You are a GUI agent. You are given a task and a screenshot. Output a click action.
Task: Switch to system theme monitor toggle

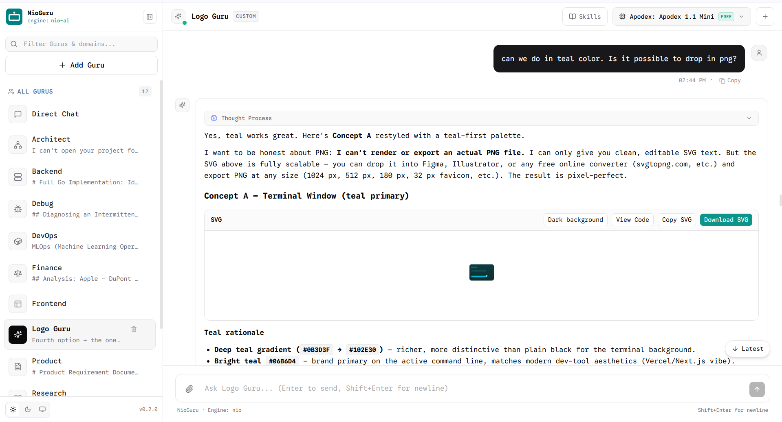(x=42, y=409)
